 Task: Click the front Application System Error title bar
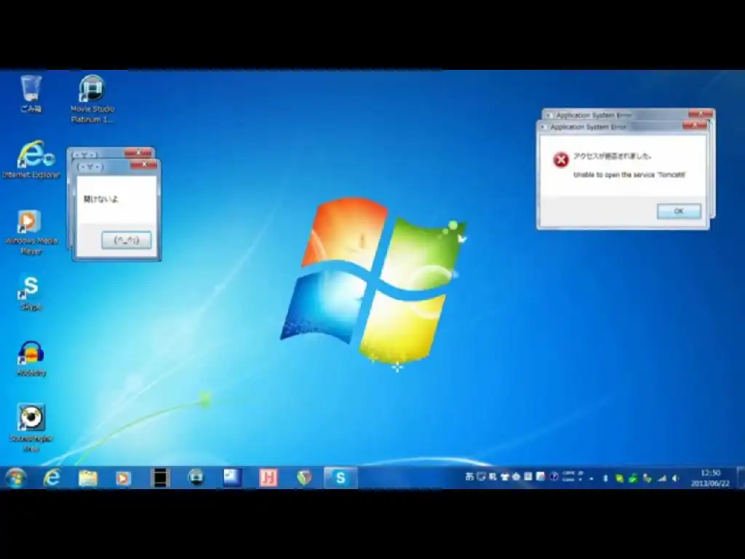[x=610, y=127]
